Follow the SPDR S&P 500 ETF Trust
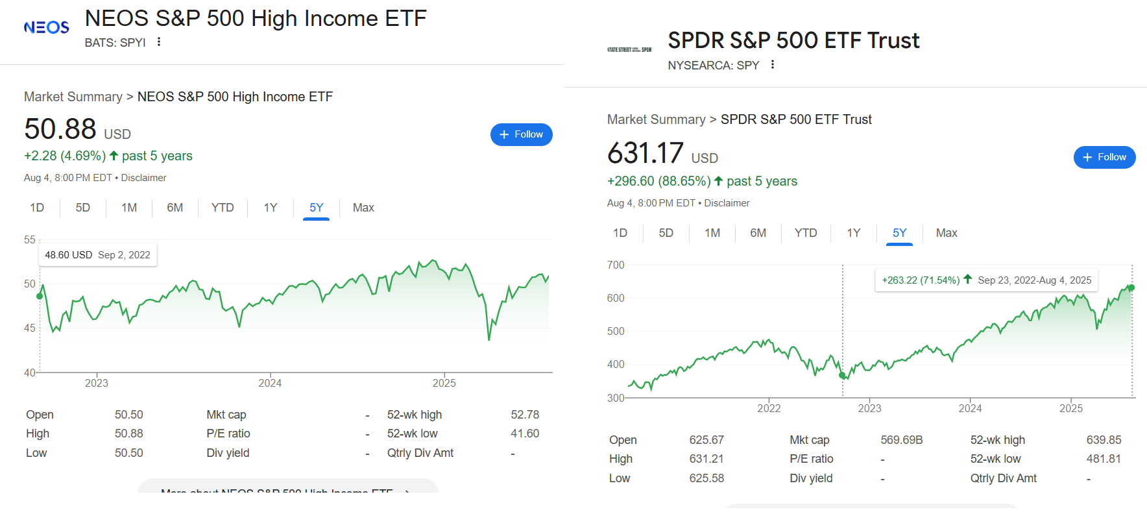1147x514 pixels. (1105, 157)
